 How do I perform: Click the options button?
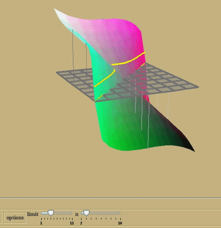[x=15, y=218]
